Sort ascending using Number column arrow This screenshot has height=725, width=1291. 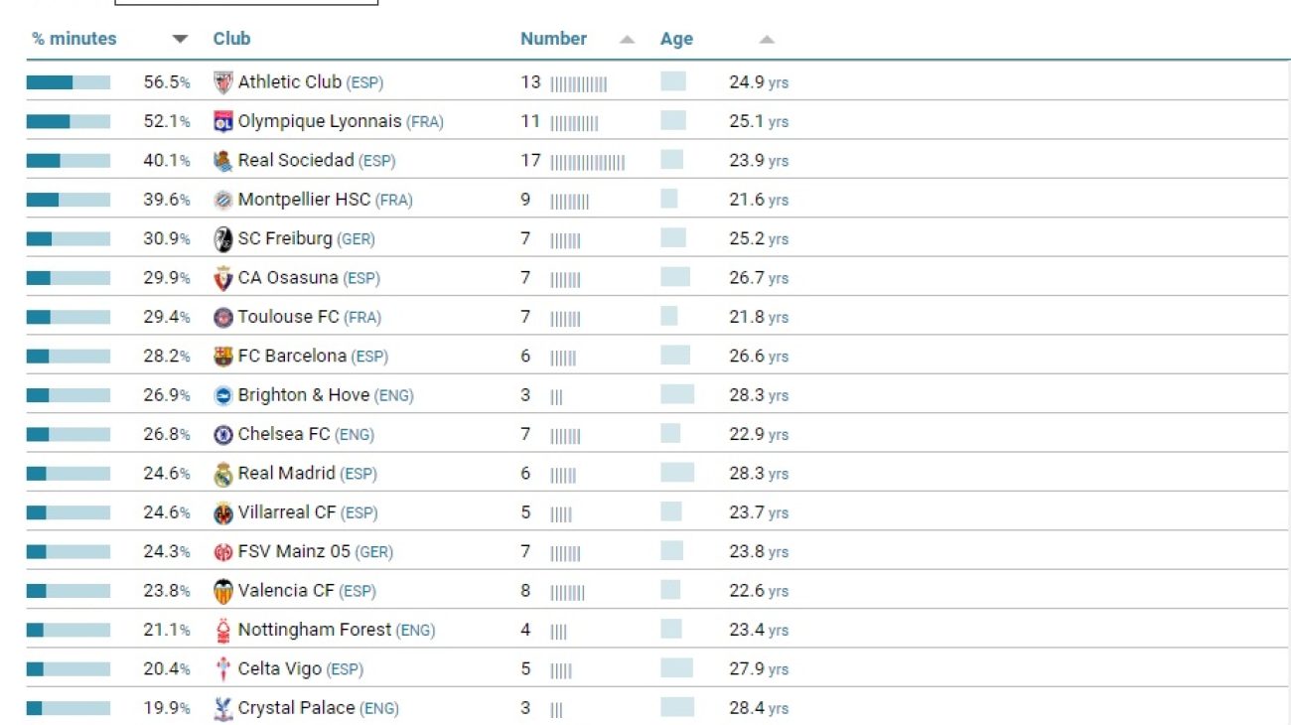[x=627, y=40]
